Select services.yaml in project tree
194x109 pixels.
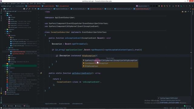[14, 28]
